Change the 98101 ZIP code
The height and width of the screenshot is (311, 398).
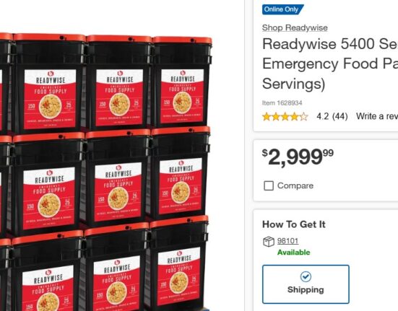click(x=287, y=240)
